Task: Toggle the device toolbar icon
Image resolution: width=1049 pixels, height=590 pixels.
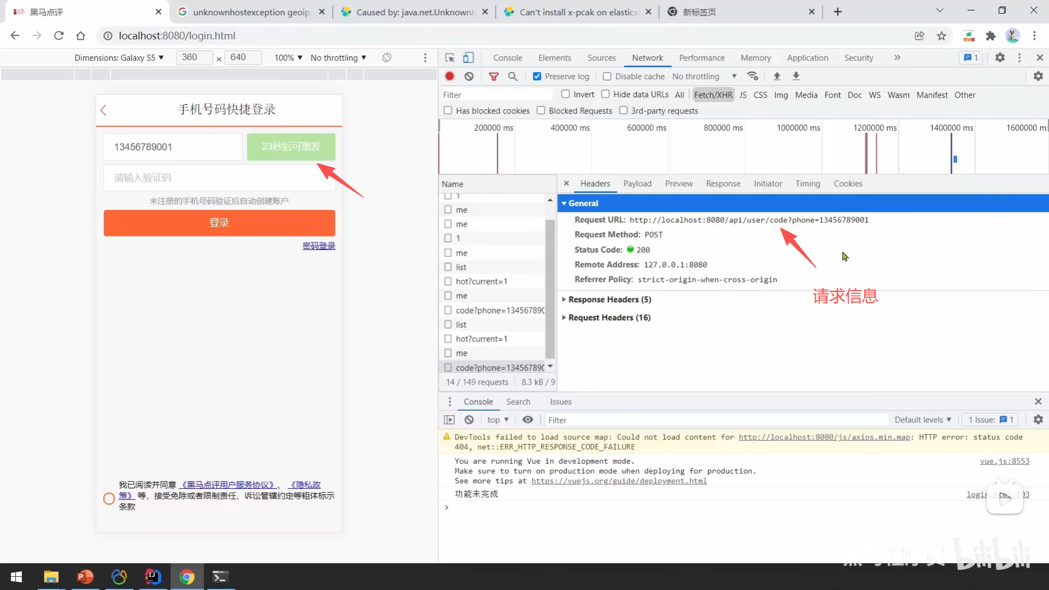Action: (x=468, y=58)
